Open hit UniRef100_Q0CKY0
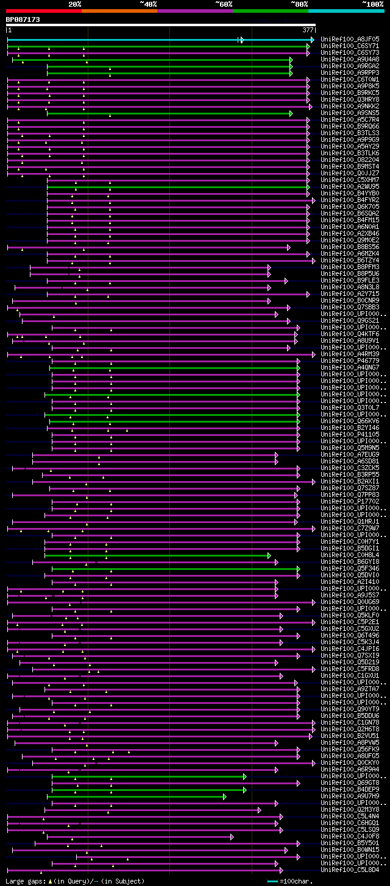This screenshot has height=886, width=390. pyautogui.click(x=350, y=763)
